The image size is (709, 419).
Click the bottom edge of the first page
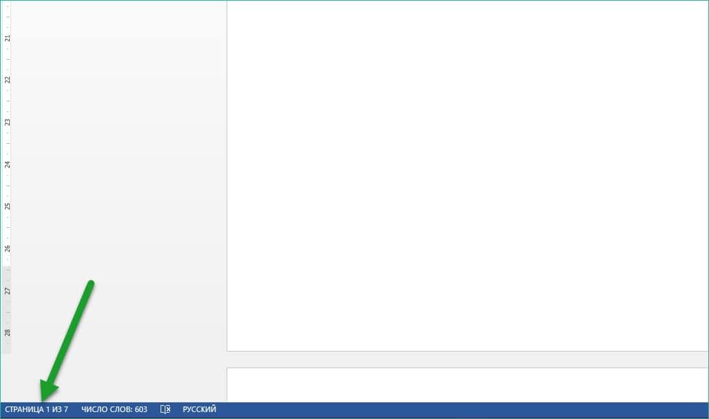(x=466, y=350)
